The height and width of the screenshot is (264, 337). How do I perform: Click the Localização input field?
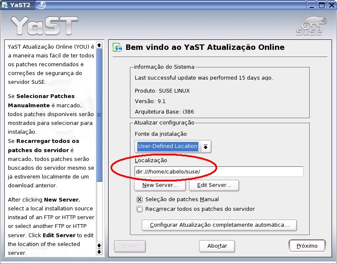pyautogui.click(x=219, y=171)
